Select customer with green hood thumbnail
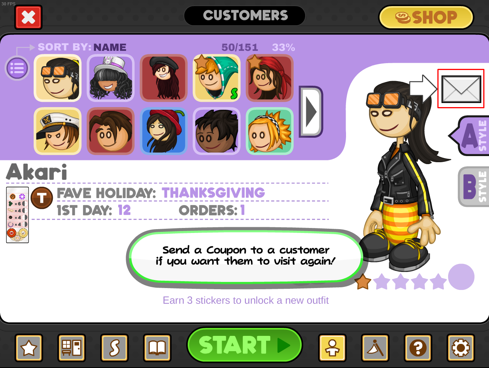The width and height of the screenshot is (489, 368). point(217,78)
